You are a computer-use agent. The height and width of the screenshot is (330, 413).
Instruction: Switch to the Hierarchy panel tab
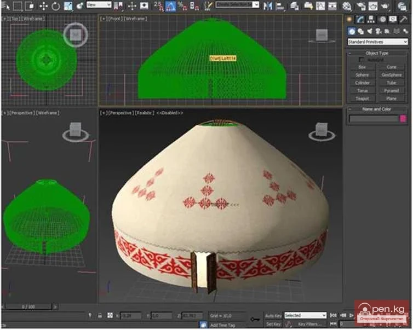tap(372, 19)
